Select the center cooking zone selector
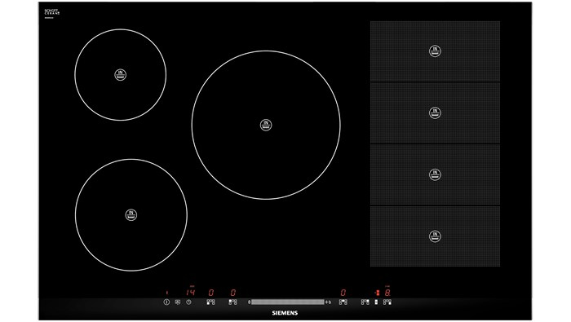Screen dimensions: 571x322 [343, 302]
